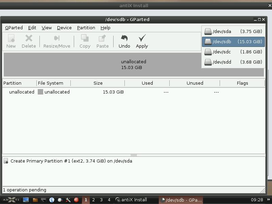Select /dev/sdb (15.03 GiB) device
The height and width of the screenshot is (204, 272).
(233, 41)
